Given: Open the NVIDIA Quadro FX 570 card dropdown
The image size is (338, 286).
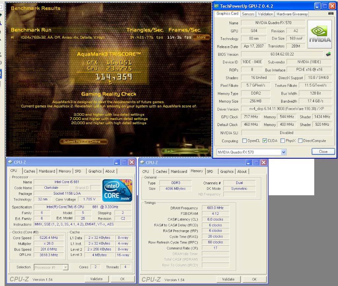Looking at the screenshot, I should point(284,152).
